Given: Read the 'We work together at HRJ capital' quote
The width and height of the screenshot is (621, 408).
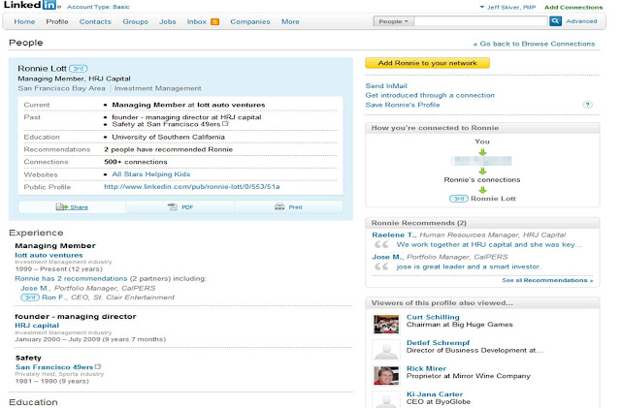Looking at the screenshot, I should 489,244.
